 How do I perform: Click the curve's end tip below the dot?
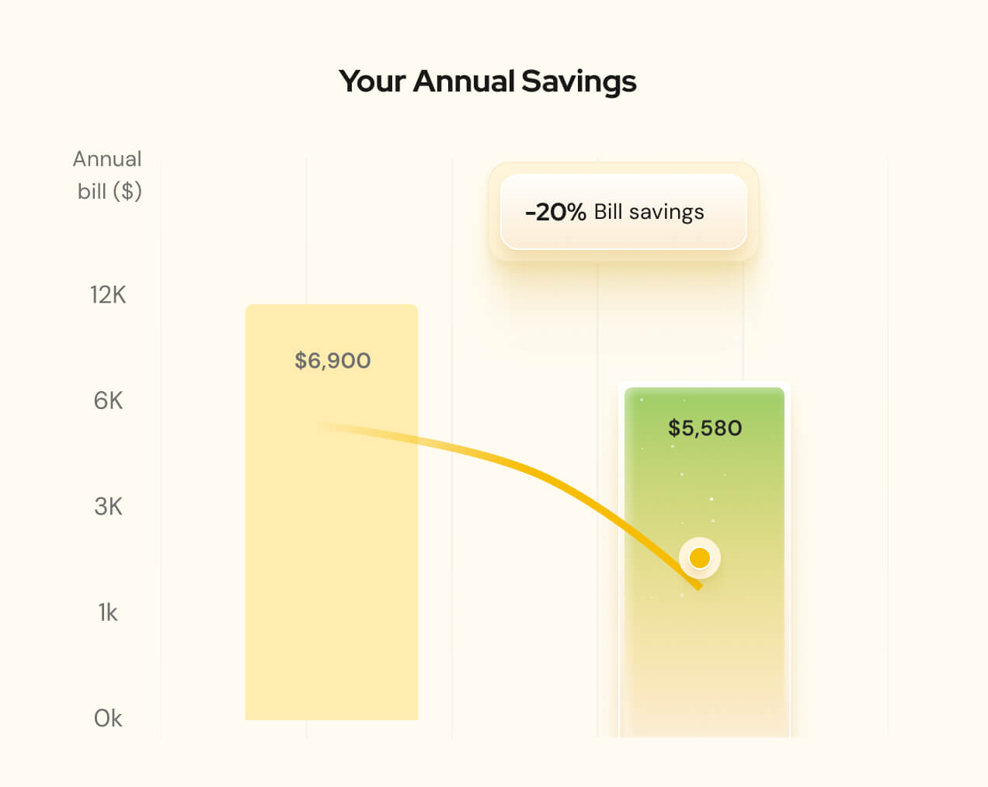697,585
